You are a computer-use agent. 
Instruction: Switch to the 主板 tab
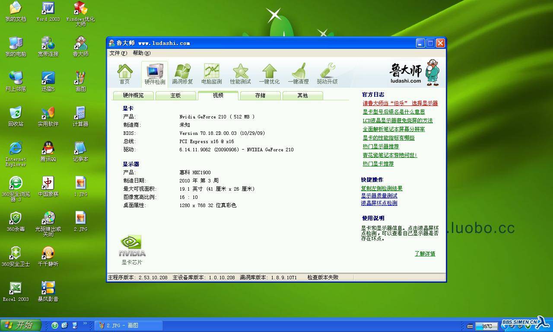pos(175,96)
